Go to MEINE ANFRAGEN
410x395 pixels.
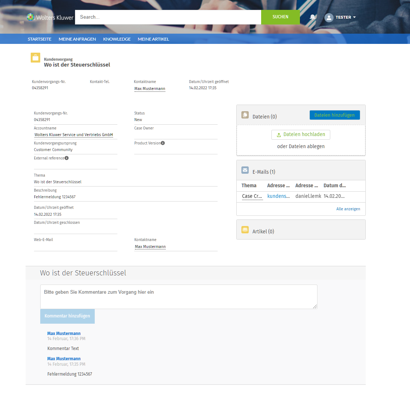point(77,39)
